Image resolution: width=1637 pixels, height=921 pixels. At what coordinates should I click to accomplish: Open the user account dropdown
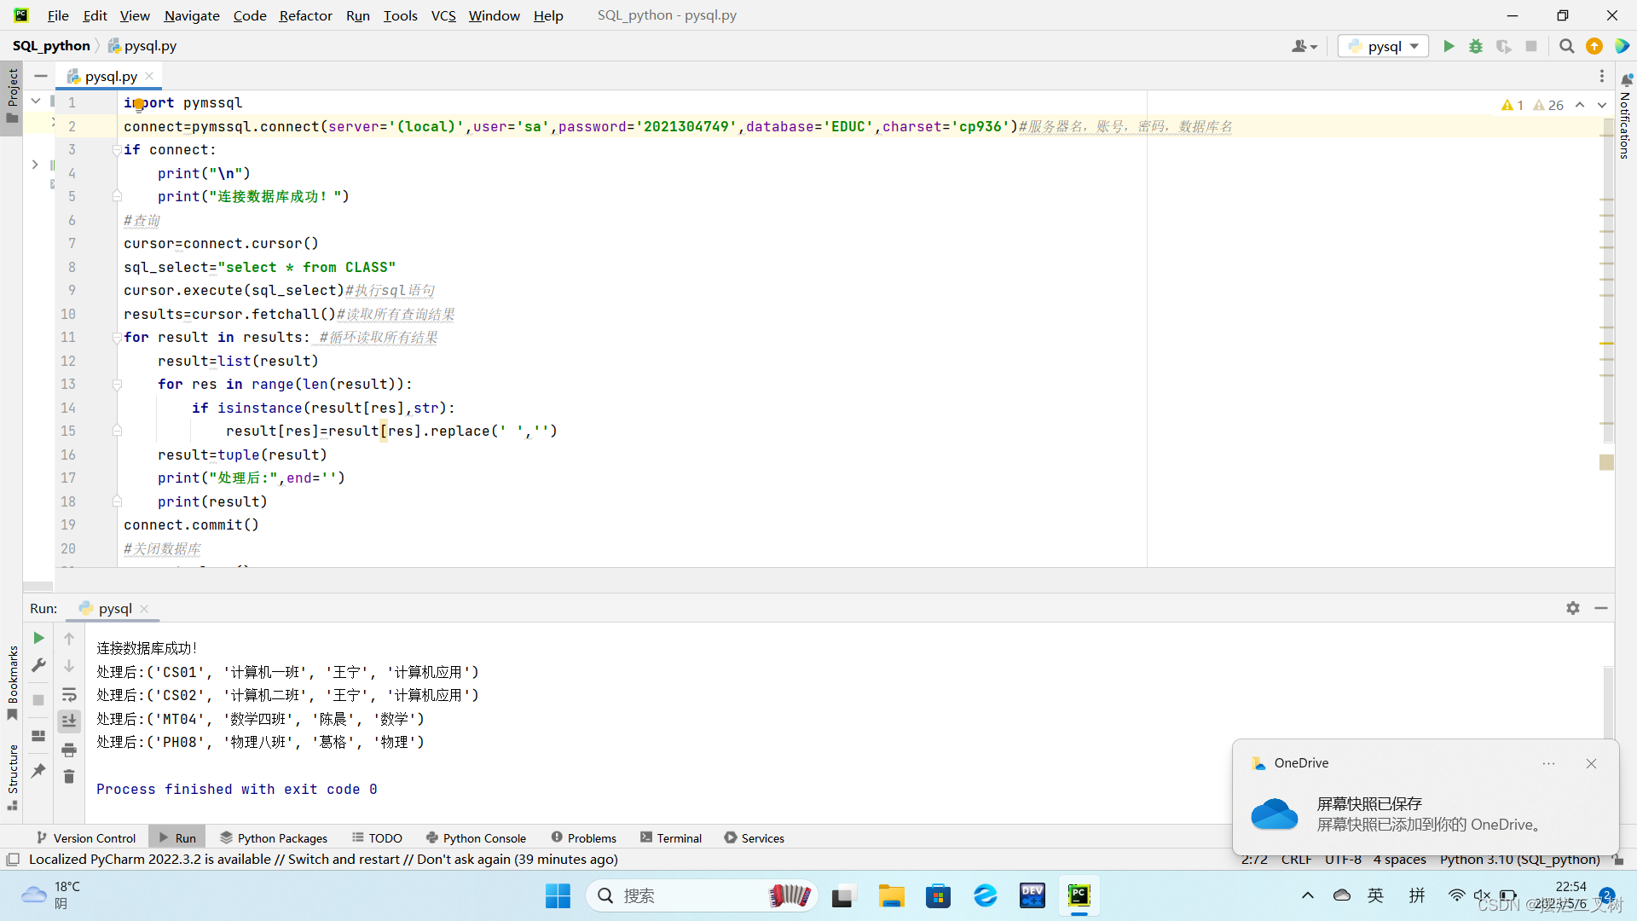point(1304,46)
